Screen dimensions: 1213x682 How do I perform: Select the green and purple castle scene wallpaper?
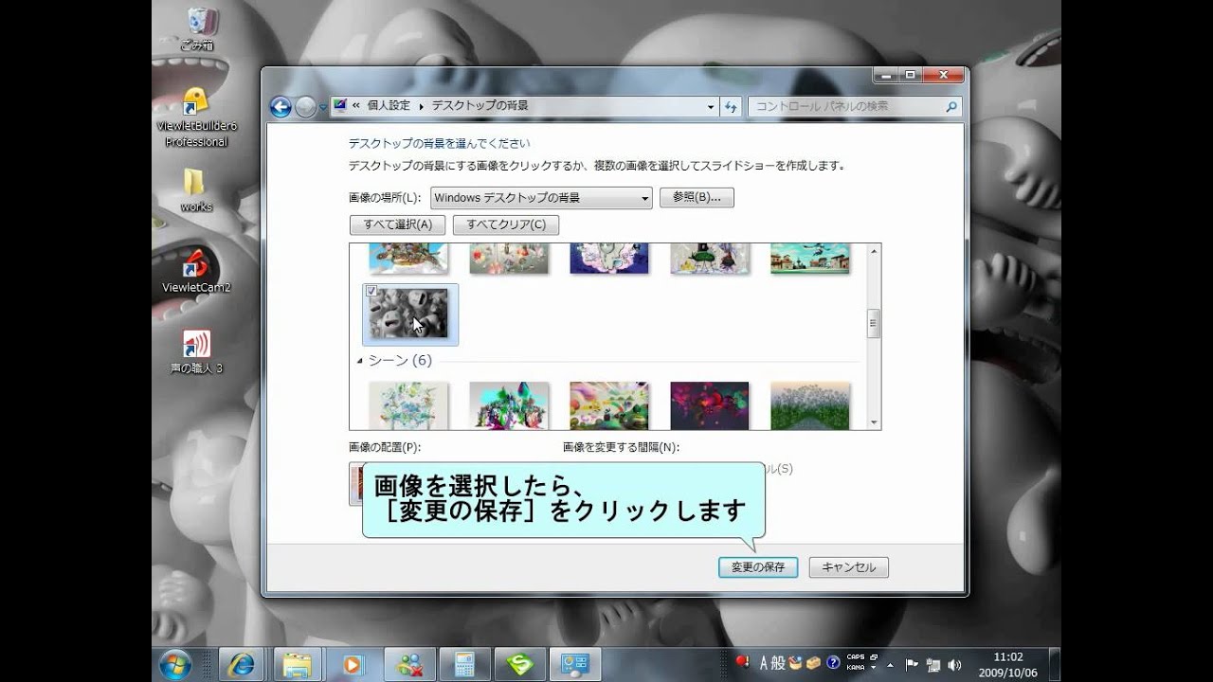pos(509,405)
